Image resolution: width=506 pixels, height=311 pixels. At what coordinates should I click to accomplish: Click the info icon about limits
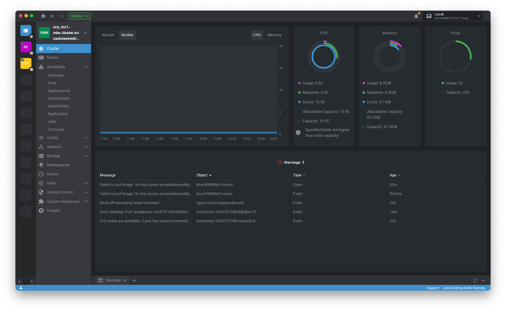click(x=298, y=133)
